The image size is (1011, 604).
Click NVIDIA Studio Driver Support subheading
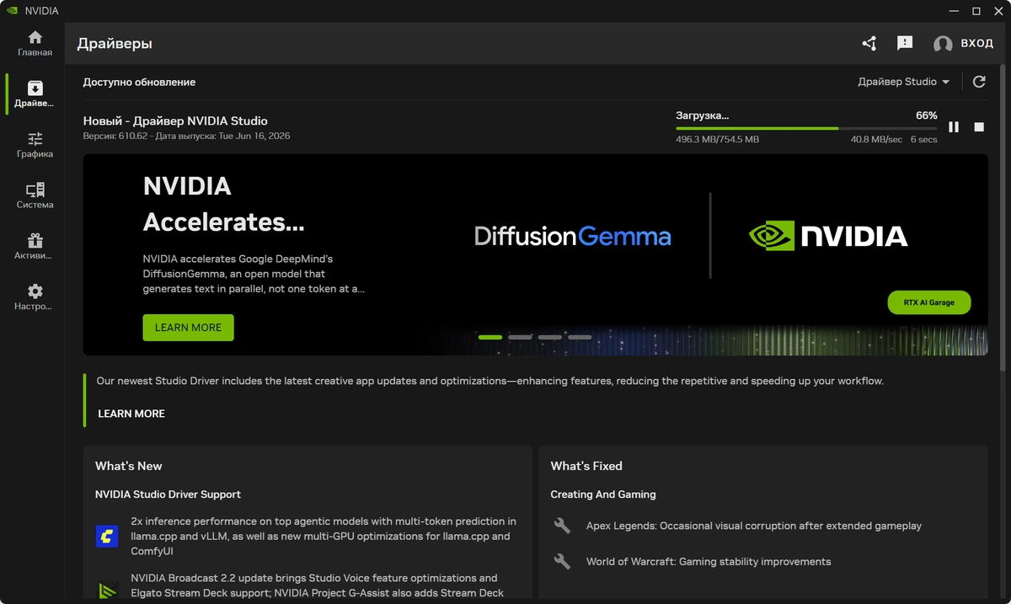(168, 494)
